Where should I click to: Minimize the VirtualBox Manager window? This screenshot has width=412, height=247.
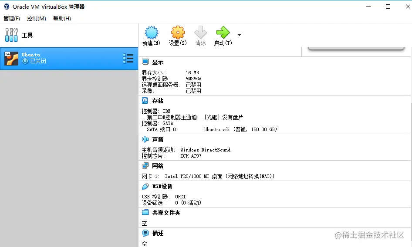[x=368, y=7]
